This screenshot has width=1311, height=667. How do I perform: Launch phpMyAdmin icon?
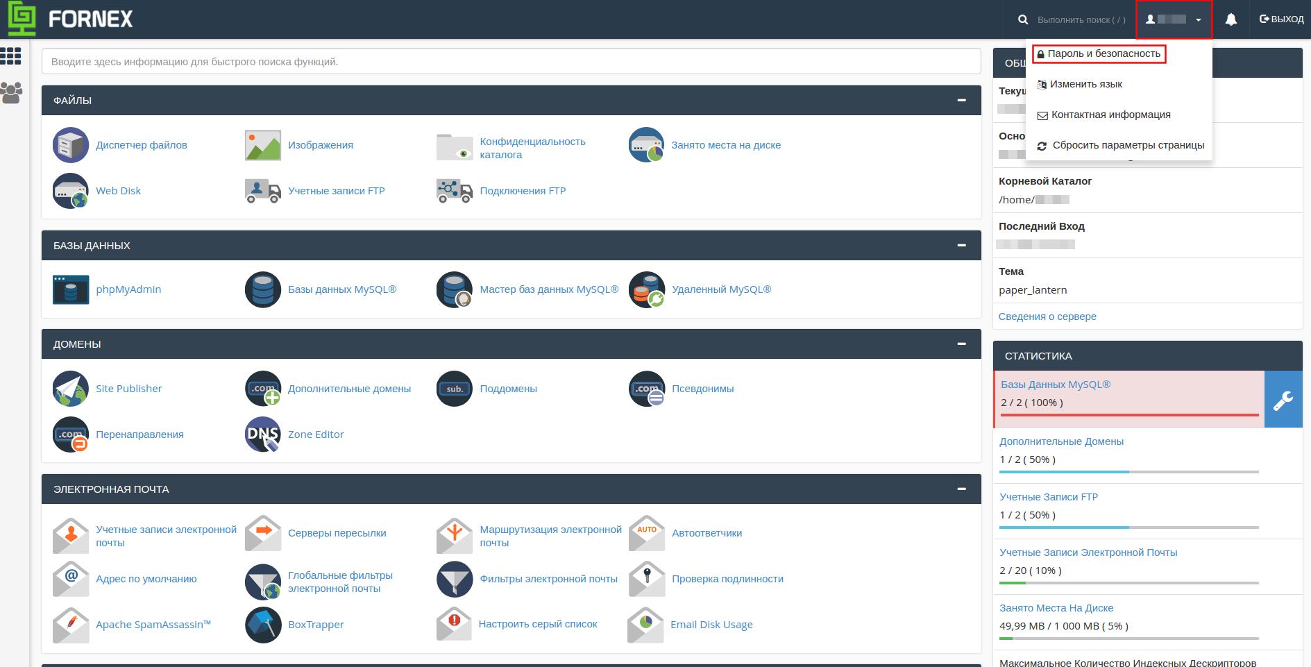click(71, 289)
